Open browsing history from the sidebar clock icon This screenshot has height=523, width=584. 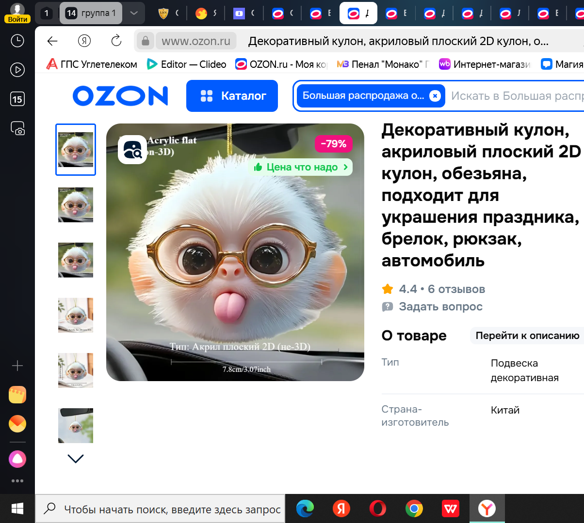point(17,41)
